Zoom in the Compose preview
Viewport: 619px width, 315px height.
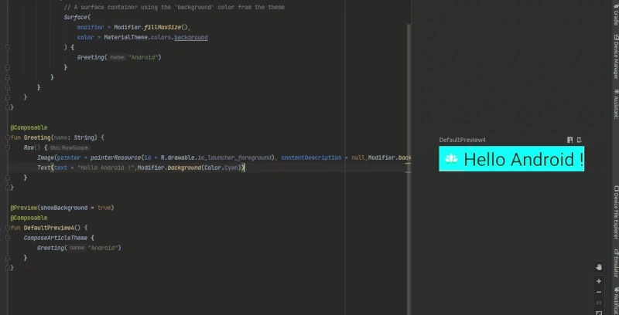[599, 281]
